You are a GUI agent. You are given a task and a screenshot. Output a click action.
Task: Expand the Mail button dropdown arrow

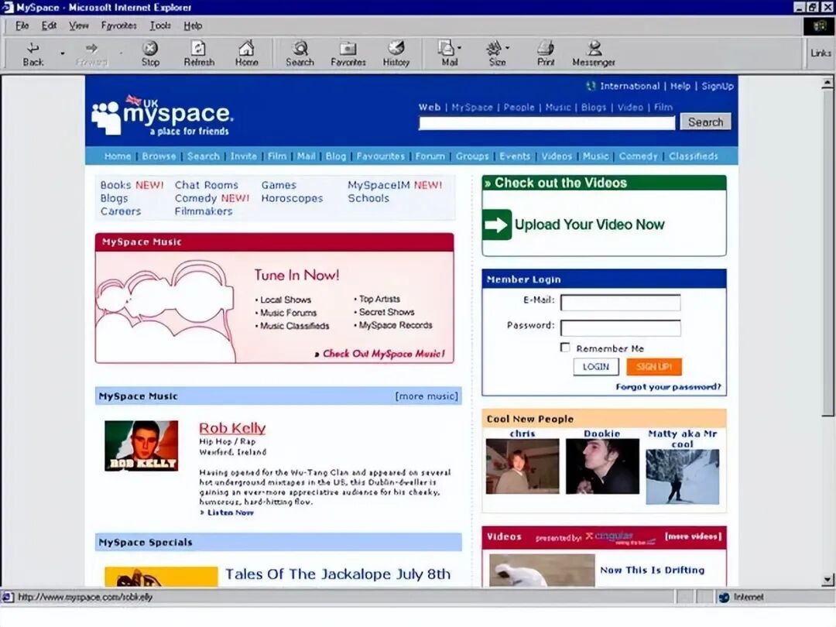pos(459,48)
